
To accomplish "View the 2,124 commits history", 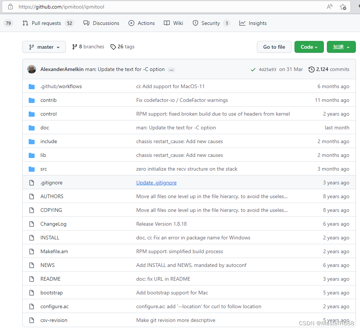I will [x=329, y=69].
